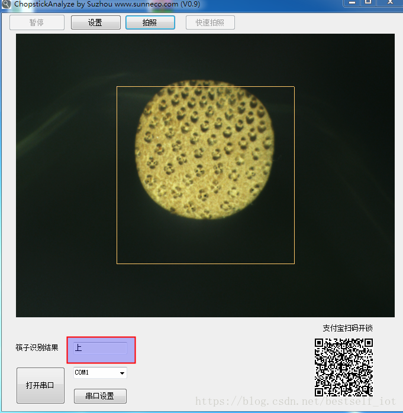The height and width of the screenshot is (413, 403).
Task: Take a photo with 拍照 button
Action: pos(150,22)
